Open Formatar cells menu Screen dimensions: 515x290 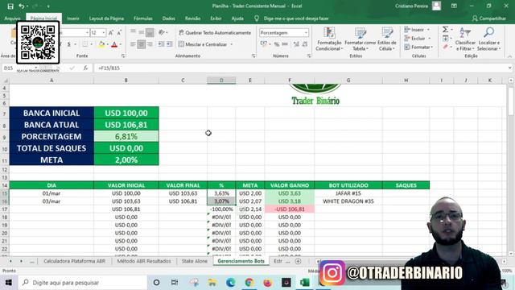(x=418, y=47)
